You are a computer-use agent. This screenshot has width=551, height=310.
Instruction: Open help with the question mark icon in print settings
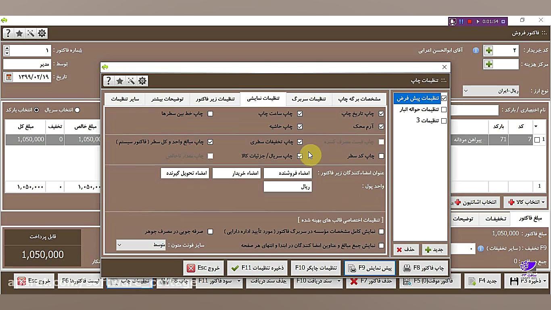(109, 81)
